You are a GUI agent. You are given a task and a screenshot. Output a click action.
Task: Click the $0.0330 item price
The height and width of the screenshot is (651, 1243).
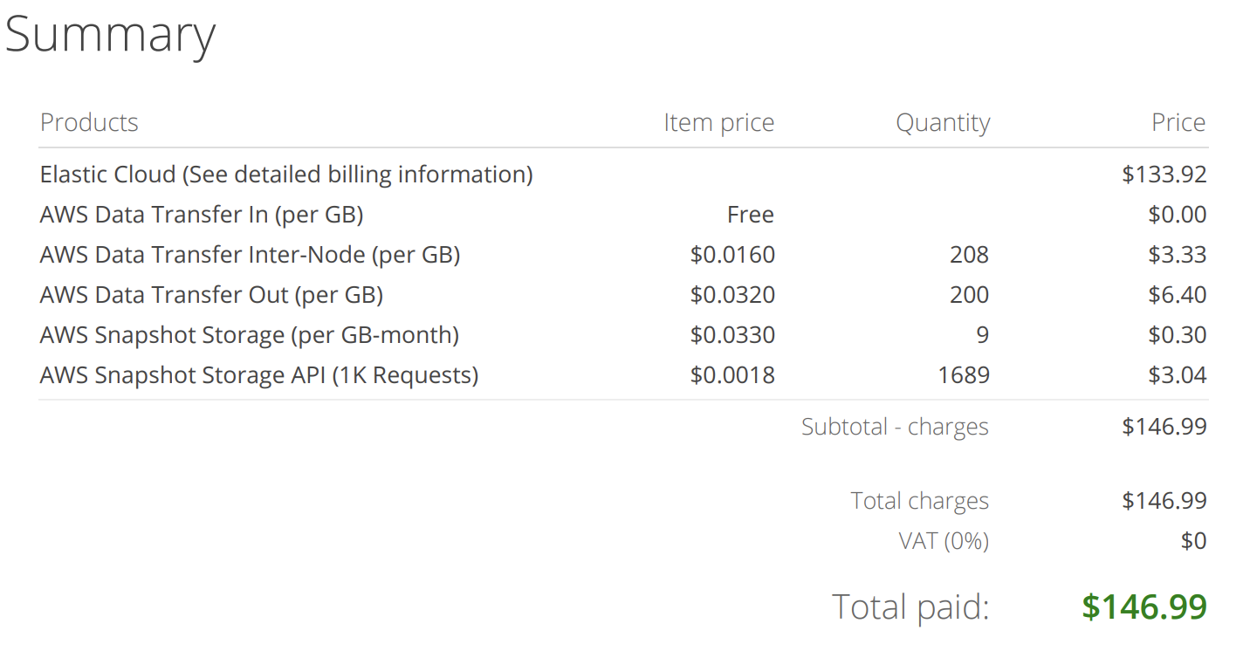[x=732, y=335]
